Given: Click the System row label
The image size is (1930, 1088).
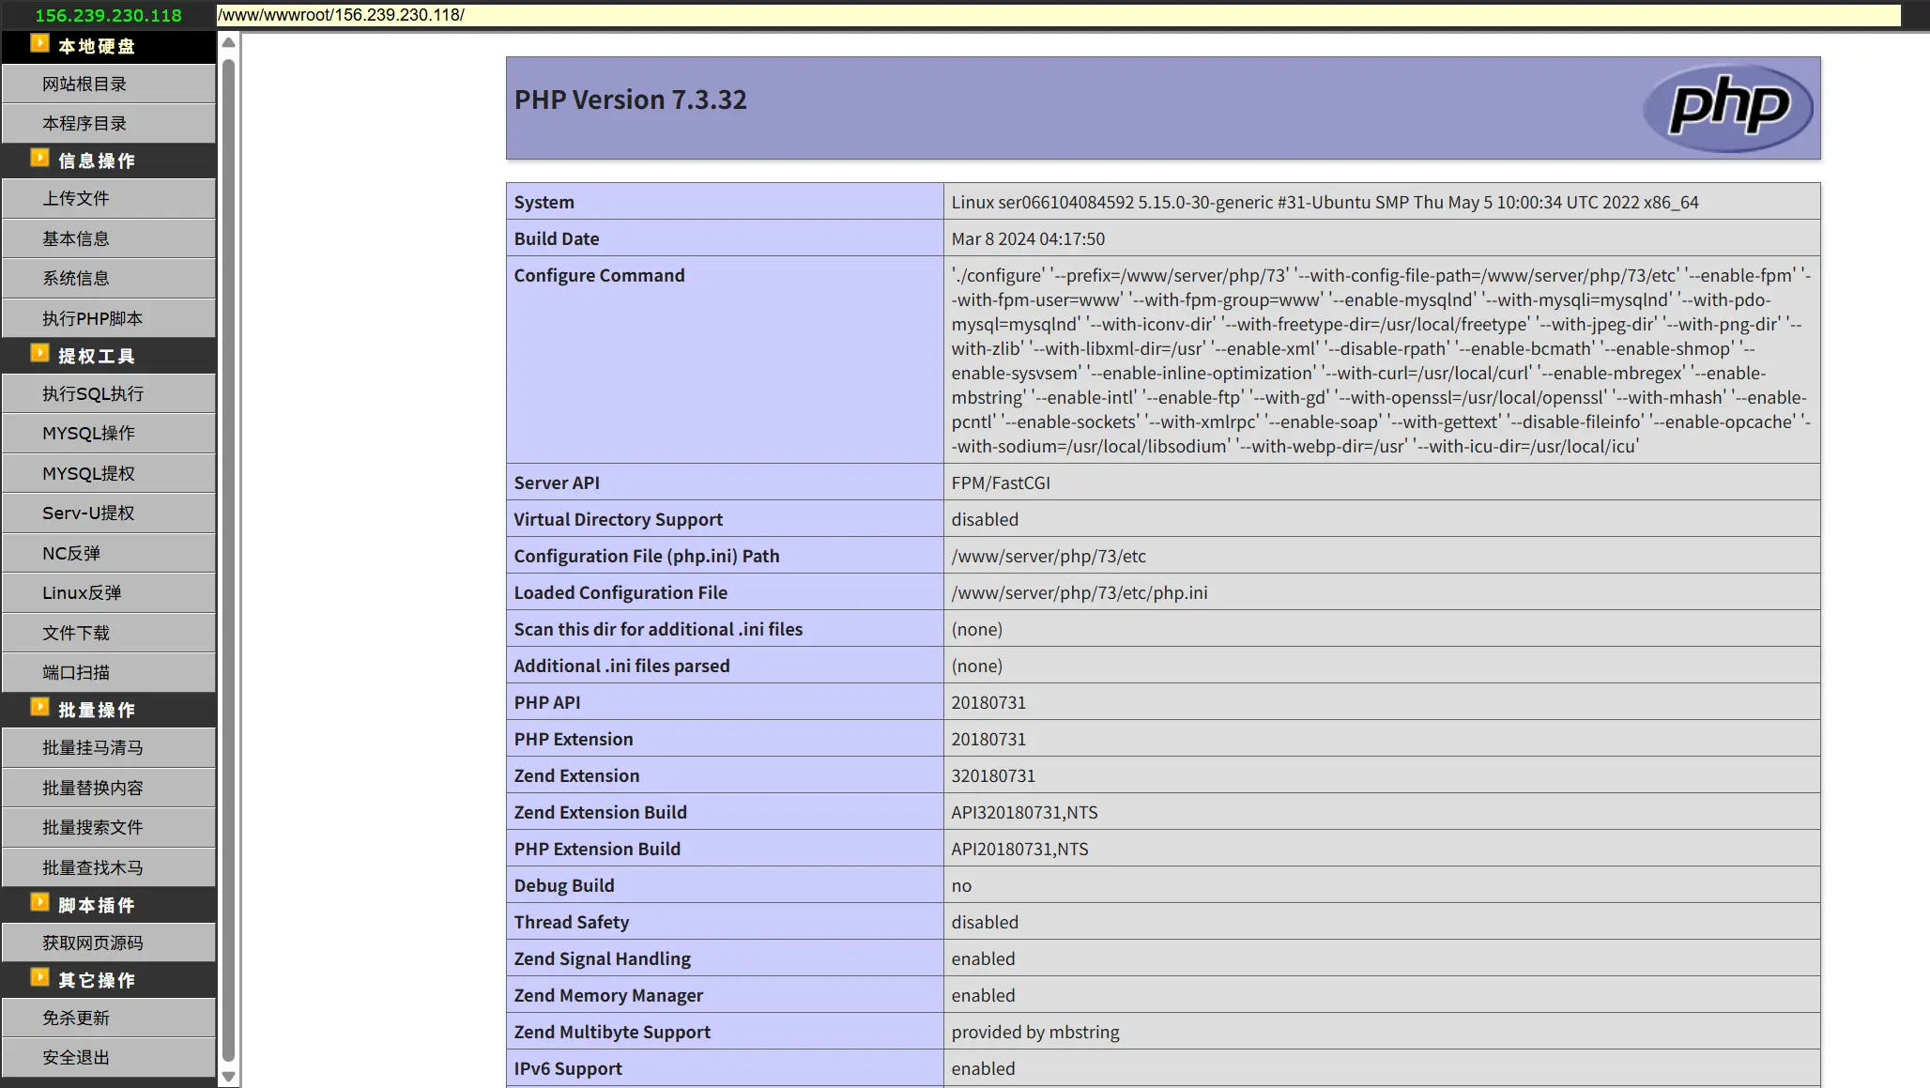Looking at the screenshot, I should [544, 202].
